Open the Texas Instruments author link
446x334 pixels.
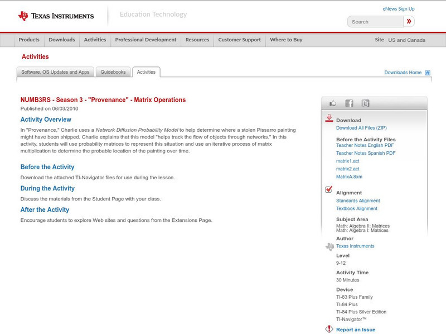pyautogui.click(x=355, y=246)
